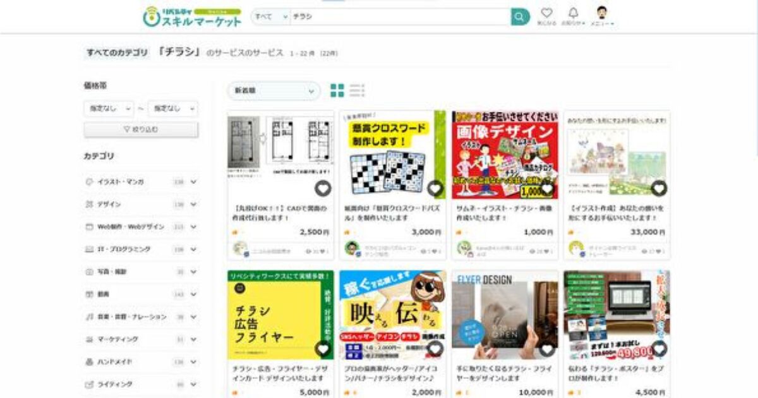Open the すべて search category dropdown
Viewport: 758px width, 398px height.
pos(270,17)
